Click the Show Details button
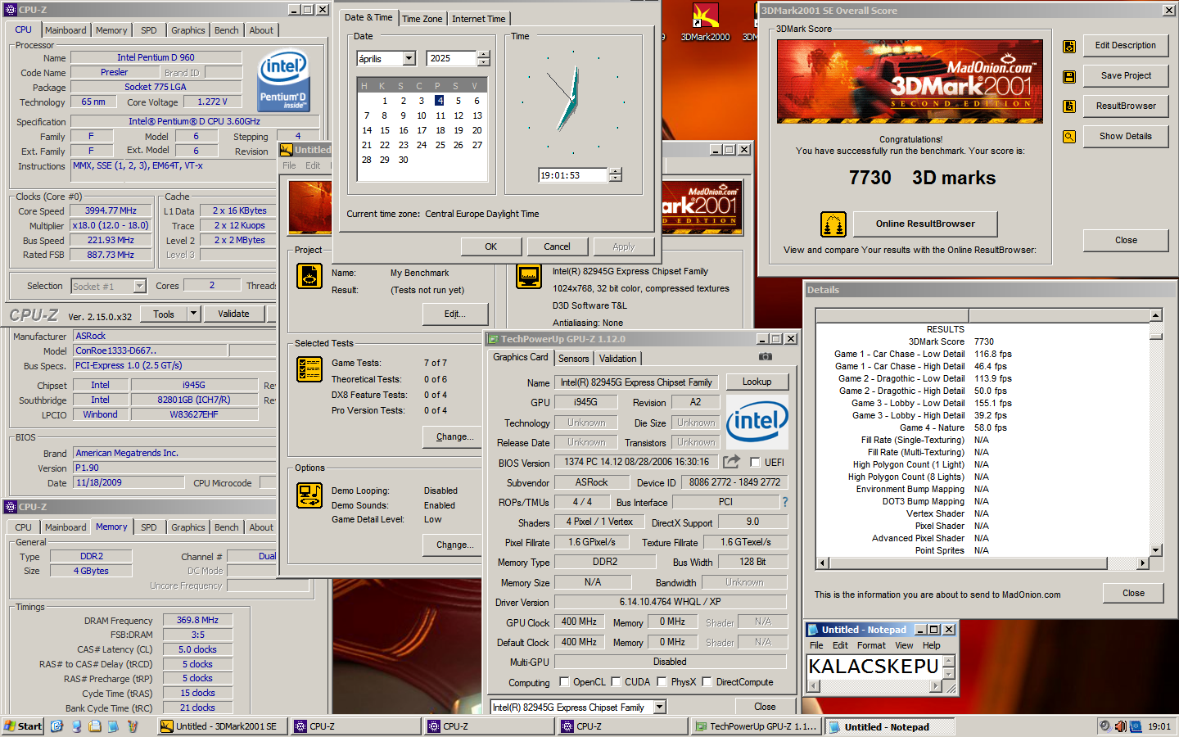 (x=1126, y=136)
